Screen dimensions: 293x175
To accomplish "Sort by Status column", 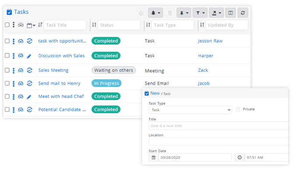I will tap(94, 24).
